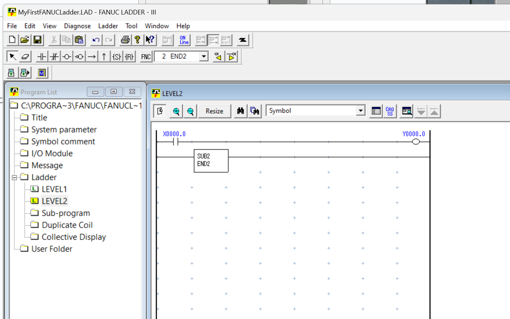This screenshot has height=319, width=510.
Task: Open the Window menu
Action: [x=157, y=26]
